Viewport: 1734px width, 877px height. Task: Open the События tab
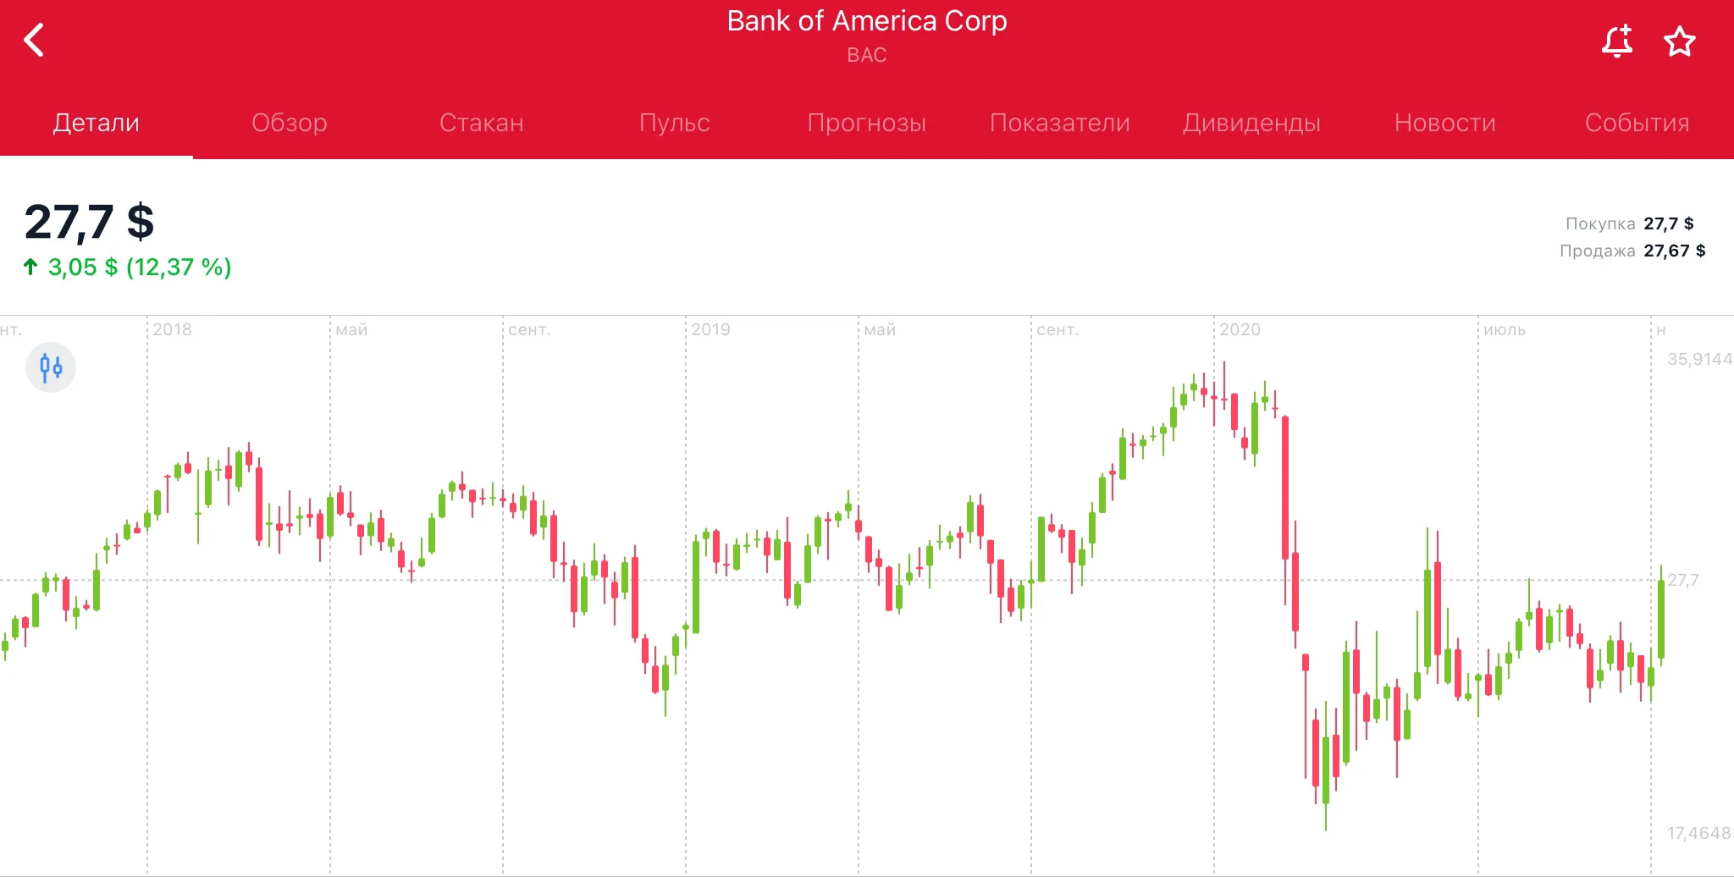(x=1637, y=123)
